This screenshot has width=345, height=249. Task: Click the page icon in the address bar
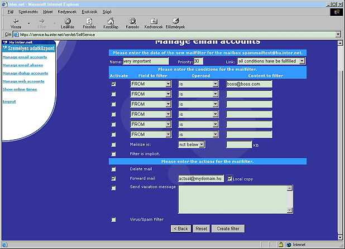[x=16, y=35]
